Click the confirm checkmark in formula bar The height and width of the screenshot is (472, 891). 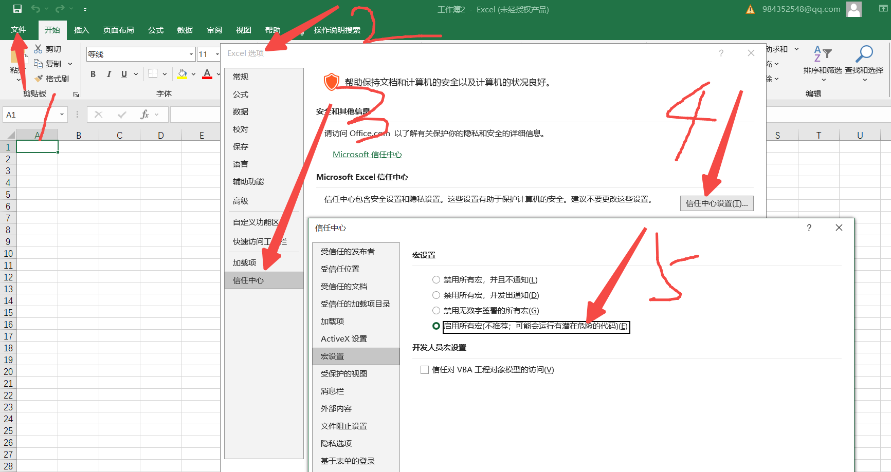[122, 115]
